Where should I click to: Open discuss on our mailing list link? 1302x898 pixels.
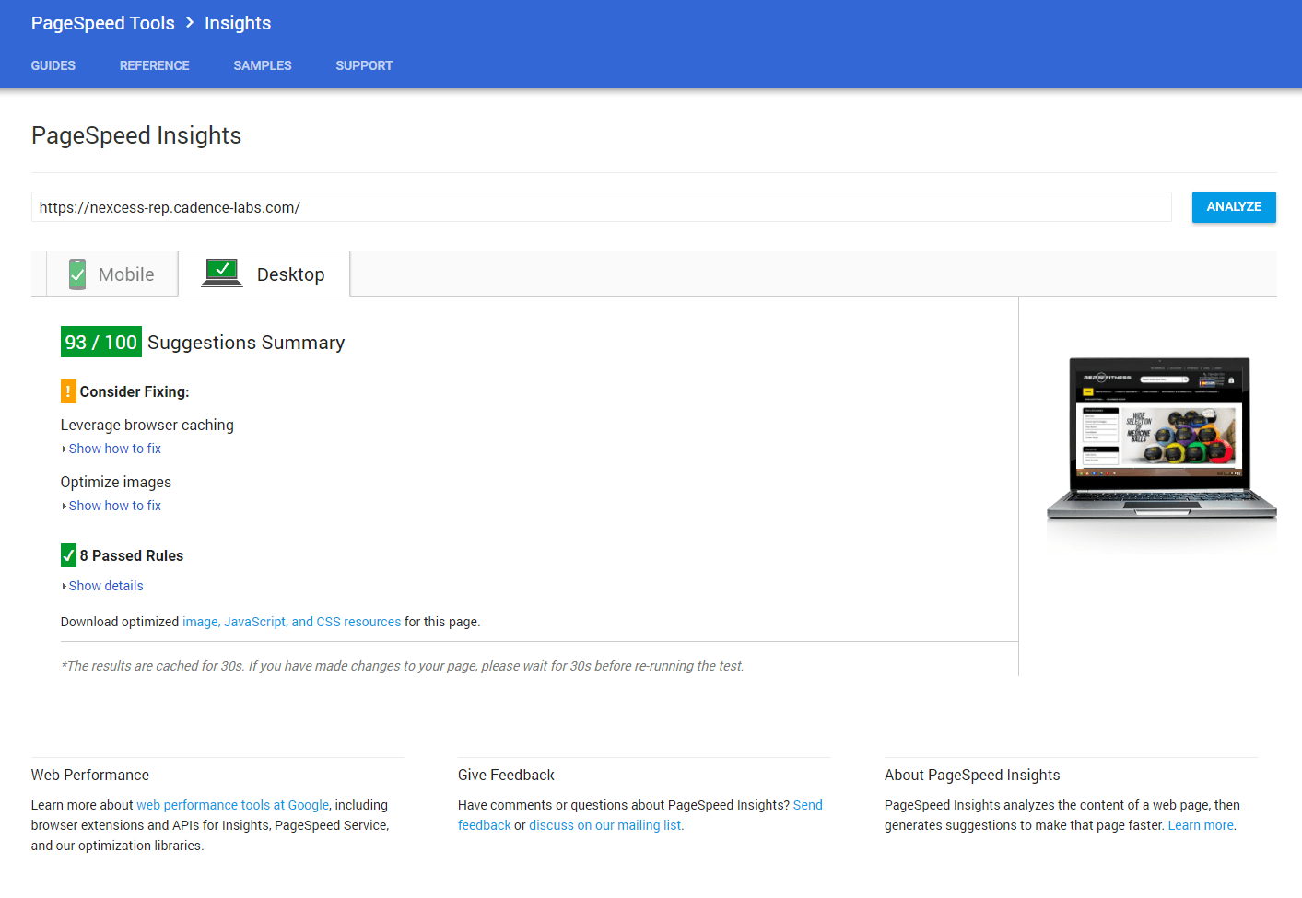pyautogui.click(x=605, y=825)
